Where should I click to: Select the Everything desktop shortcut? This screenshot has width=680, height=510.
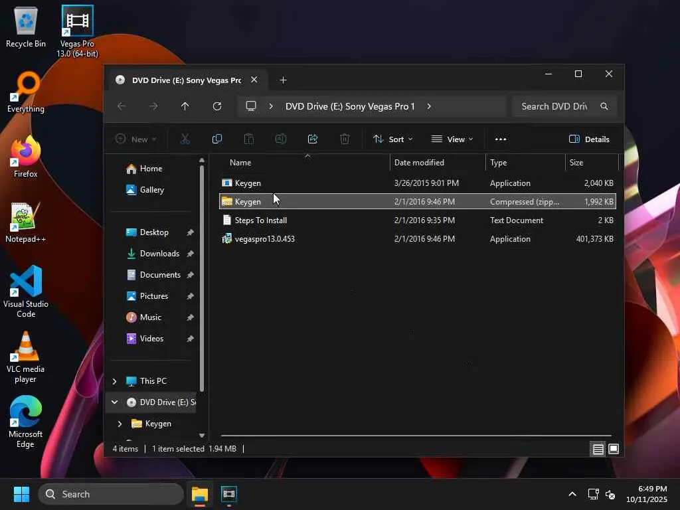[26, 92]
